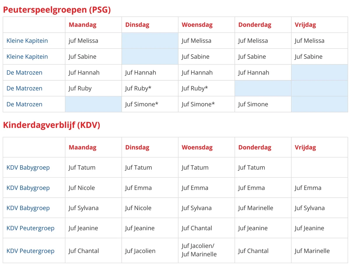
Task: Open KDV Babygroep link beside Maandag Juf Sylvana
Action: pyautogui.click(x=28, y=208)
